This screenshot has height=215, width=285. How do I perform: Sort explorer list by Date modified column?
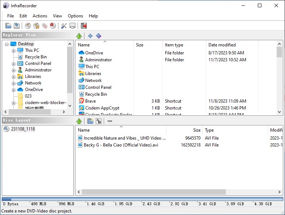tap(232, 45)
